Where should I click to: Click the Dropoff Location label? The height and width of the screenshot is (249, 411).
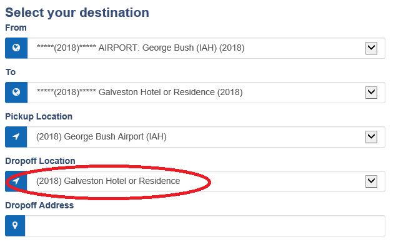(x=40, y=161)
